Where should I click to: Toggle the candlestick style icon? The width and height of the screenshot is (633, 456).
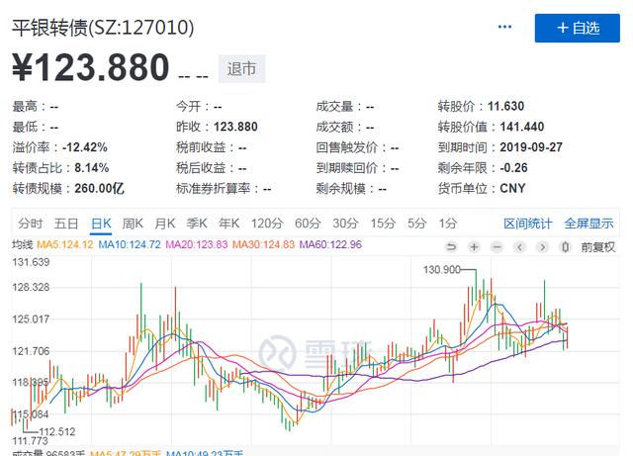[x=566, y=246]
